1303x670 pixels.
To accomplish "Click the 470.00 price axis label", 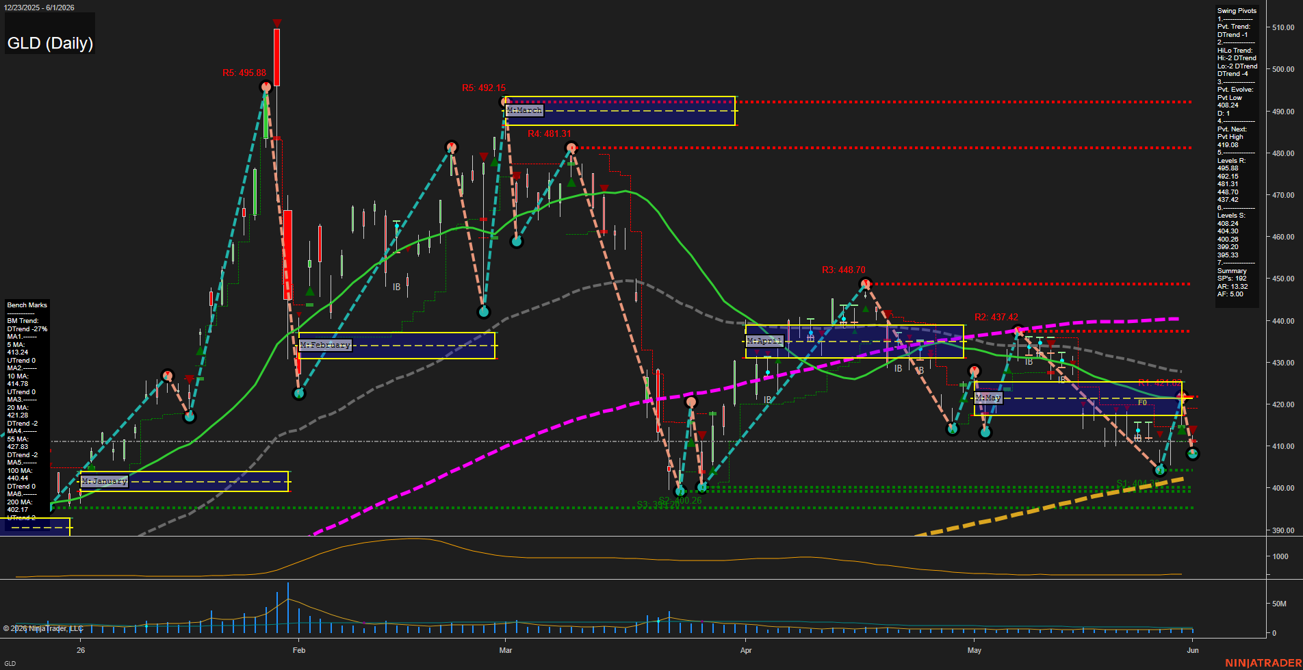I will 1283,196.
